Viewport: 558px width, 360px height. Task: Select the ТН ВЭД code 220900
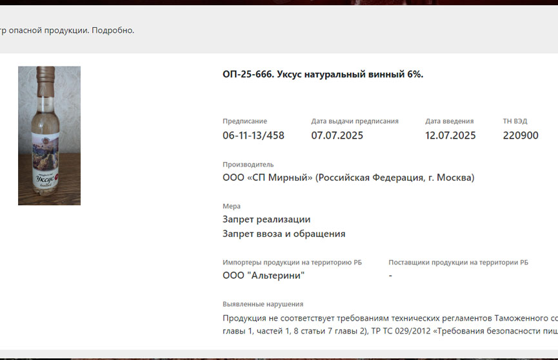coord(520,135)
